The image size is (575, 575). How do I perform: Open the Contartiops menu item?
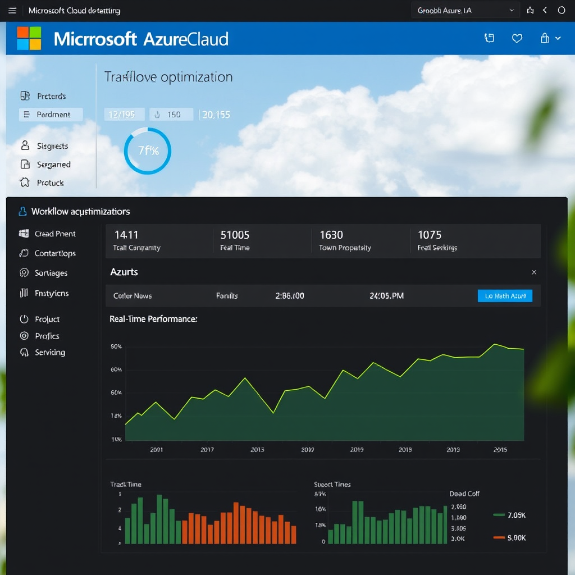click(x=48, y=253)
